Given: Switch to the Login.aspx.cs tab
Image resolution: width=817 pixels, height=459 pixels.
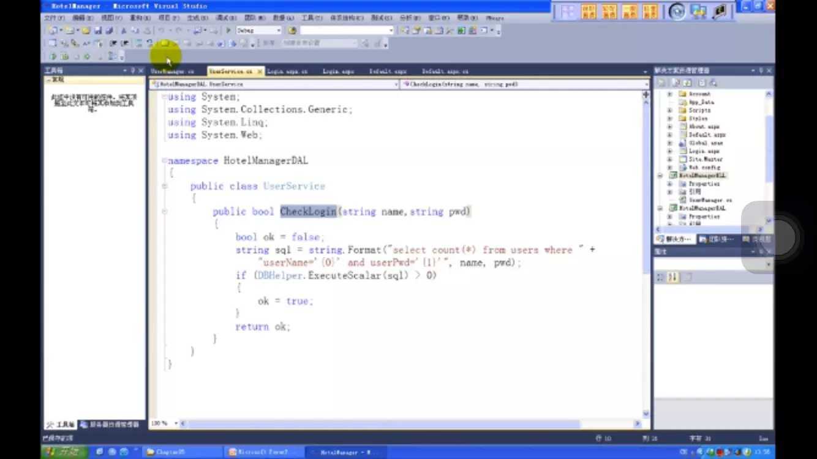Looking at the screenshot, I should pyautogui.click(x=287, y=72).
